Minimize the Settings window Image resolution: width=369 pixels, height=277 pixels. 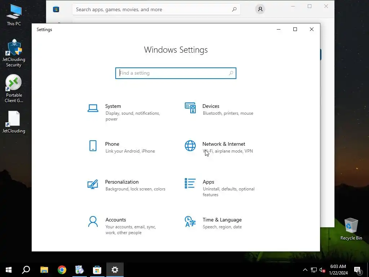coord(279,29)
